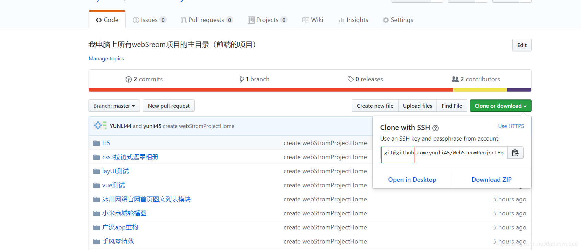
Task: Click Upload files button
Action: tap(417, 106)
